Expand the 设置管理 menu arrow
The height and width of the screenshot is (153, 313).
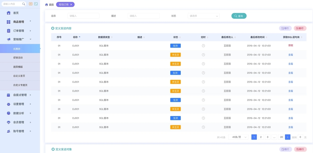tap(31, 104)
